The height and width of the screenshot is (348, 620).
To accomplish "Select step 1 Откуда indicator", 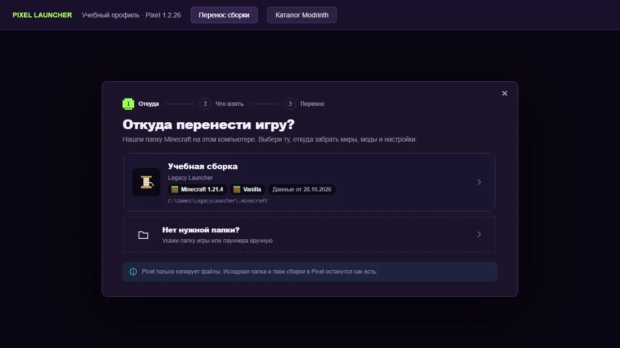I will [x=140, y=104].
